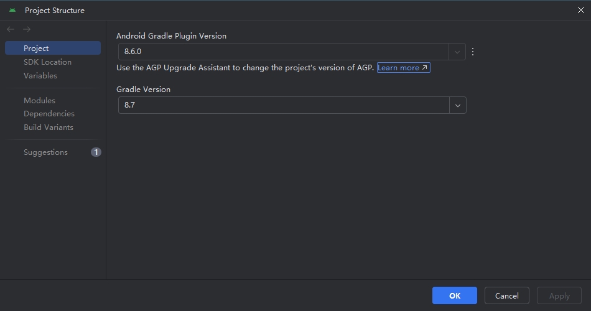Screen dimensions: 591x311
Task: Click inside the Gradle Version 8.7 field
Action: 283,106
